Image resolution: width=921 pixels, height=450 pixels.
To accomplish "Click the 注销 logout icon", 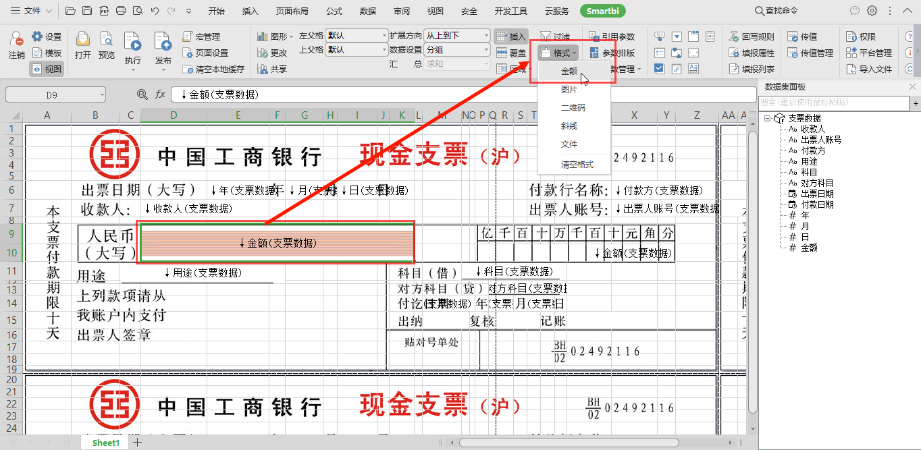I will tap(17, 45).
